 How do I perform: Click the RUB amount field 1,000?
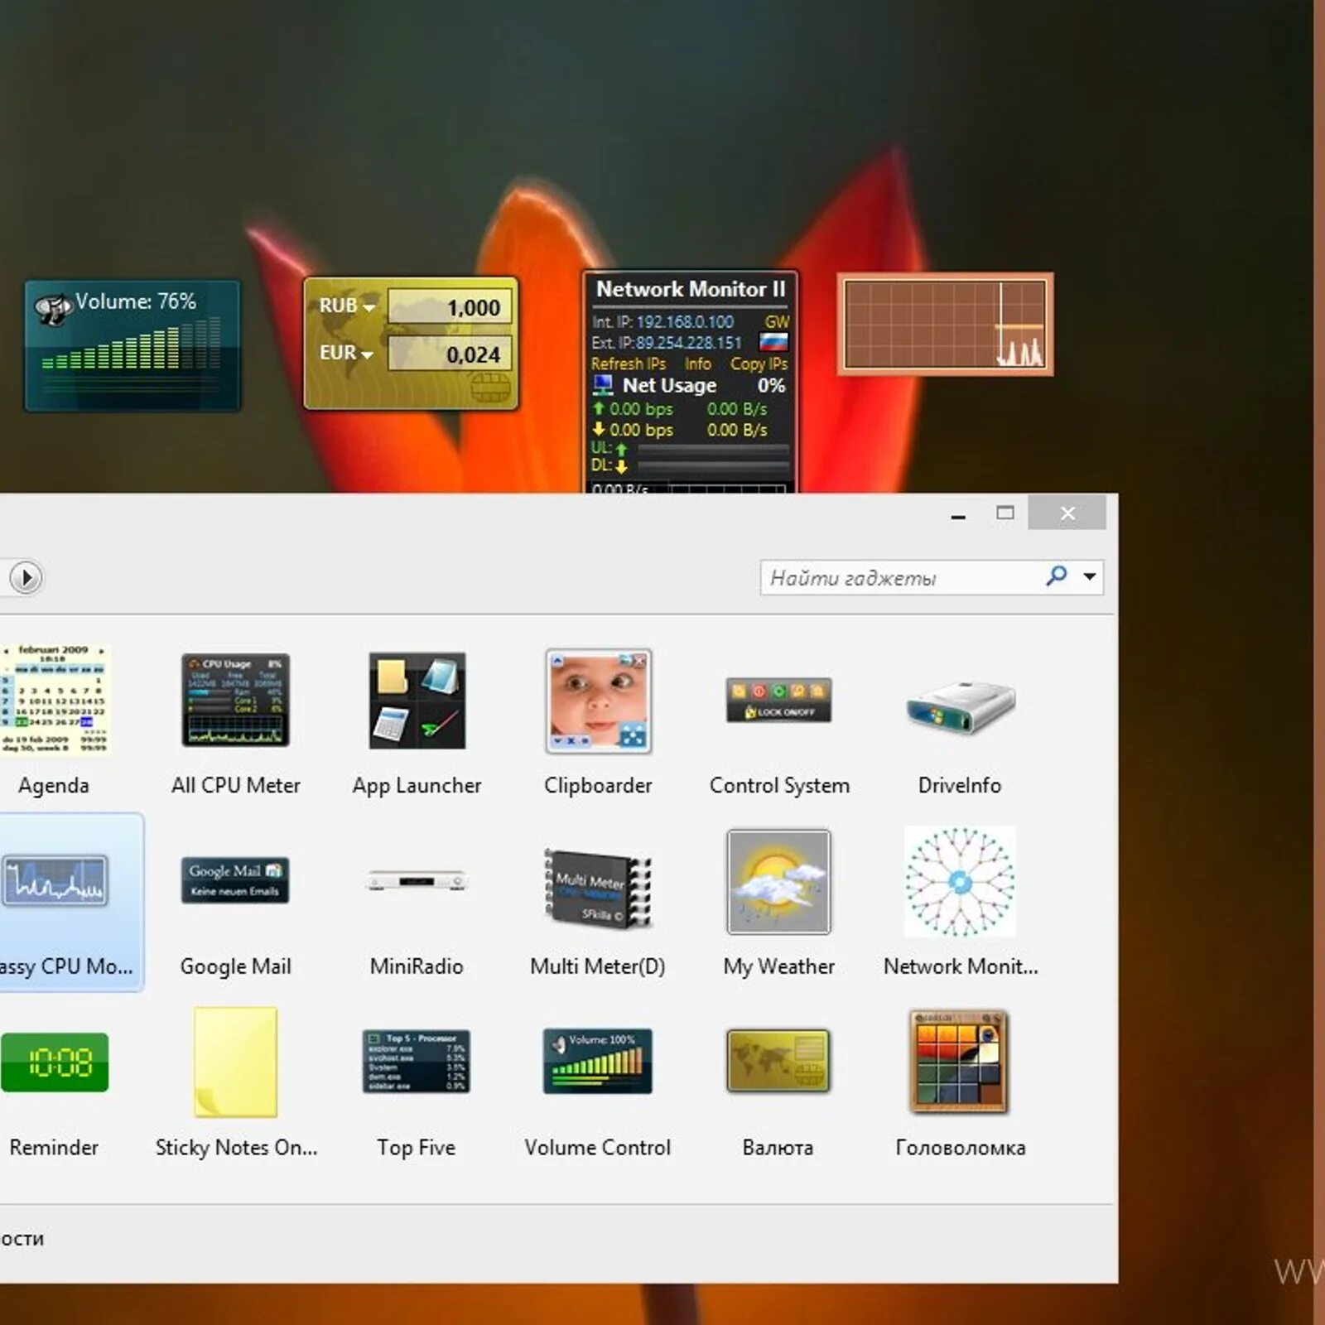(450, 307)
